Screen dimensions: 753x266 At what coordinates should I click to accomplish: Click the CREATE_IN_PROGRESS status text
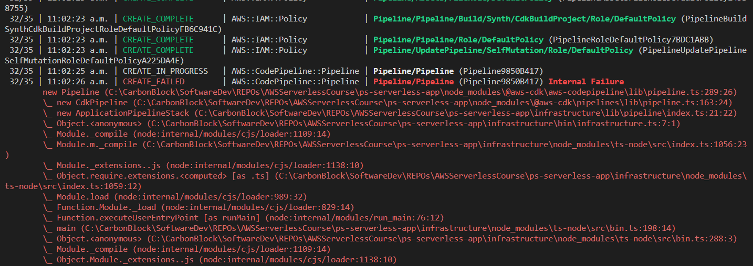(x=165, y=71)
